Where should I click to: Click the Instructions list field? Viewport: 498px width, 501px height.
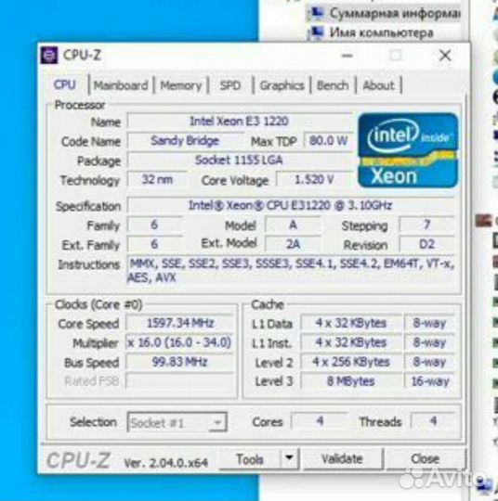coord(291,270)
